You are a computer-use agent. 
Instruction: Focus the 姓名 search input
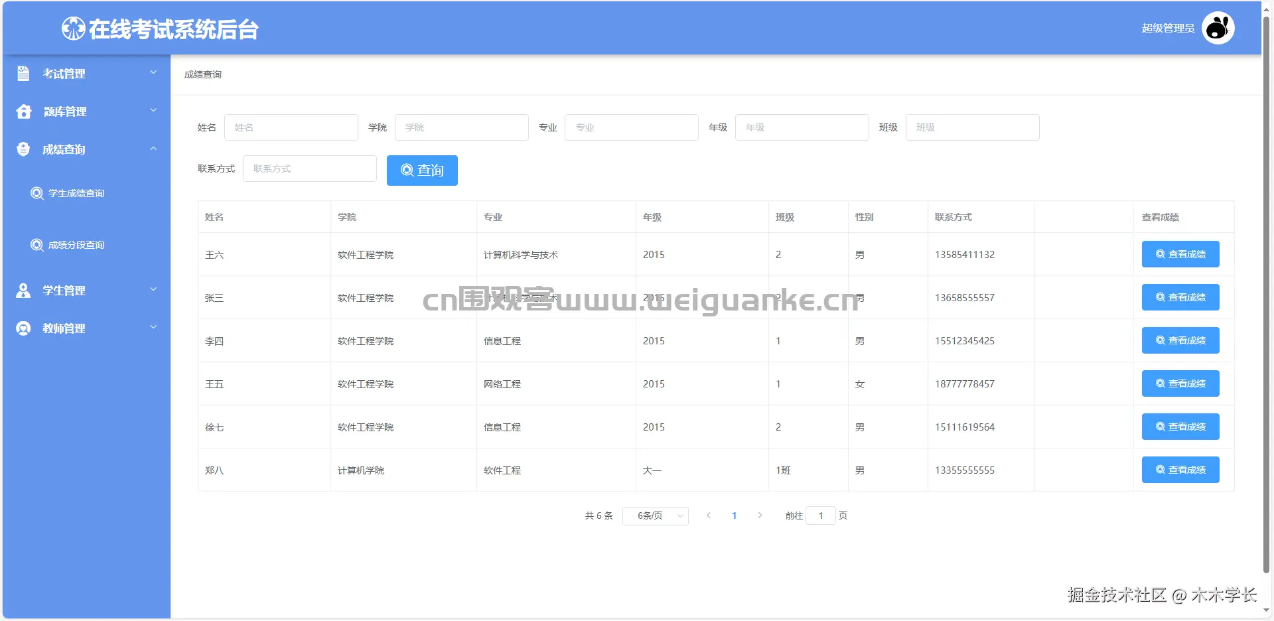291,127
